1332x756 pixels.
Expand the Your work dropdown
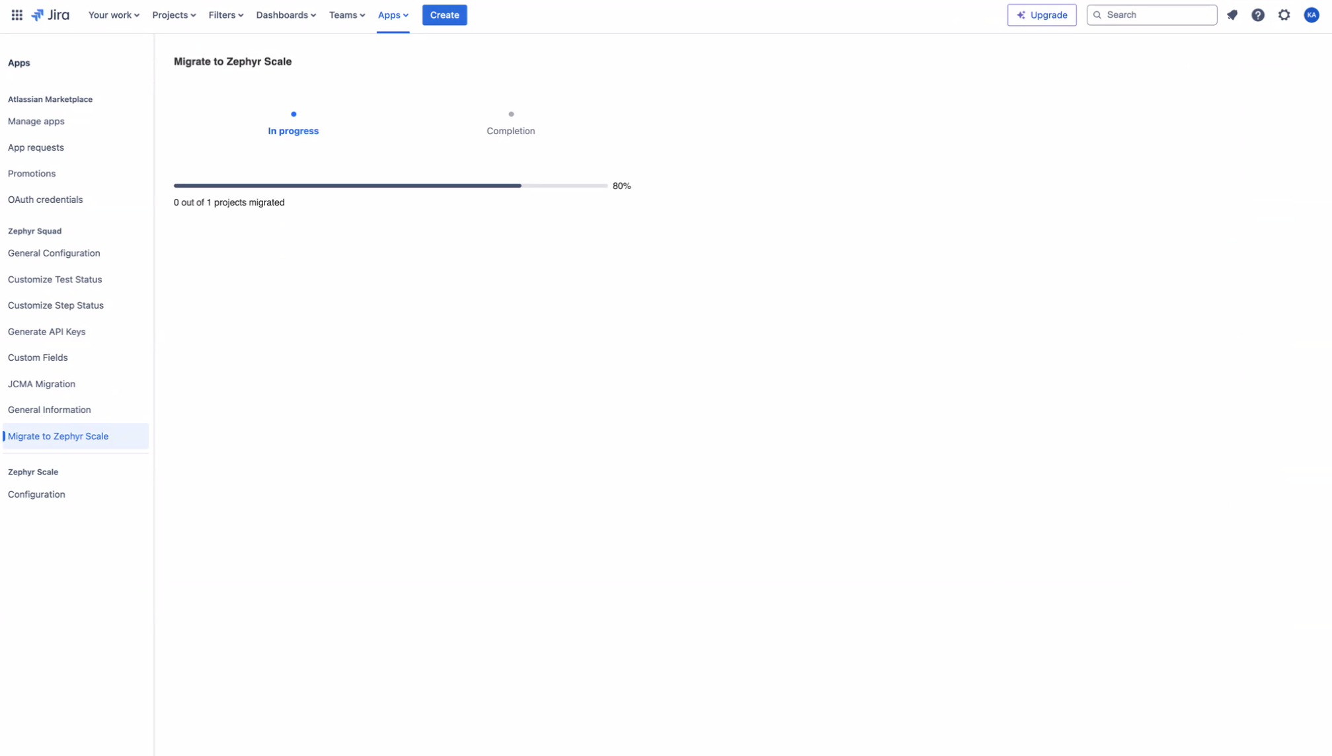(114, 15)
